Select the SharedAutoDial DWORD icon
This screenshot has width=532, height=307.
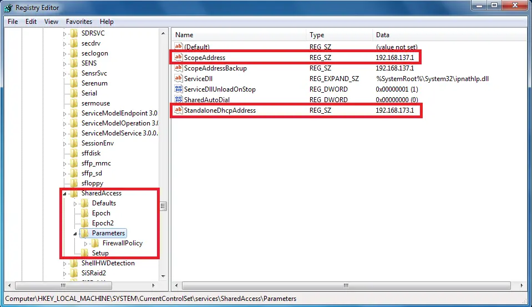click(x=179, y=99)
